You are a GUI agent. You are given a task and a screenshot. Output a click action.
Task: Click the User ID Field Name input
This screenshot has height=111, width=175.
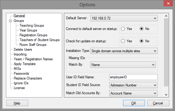[x=133, y=77]
